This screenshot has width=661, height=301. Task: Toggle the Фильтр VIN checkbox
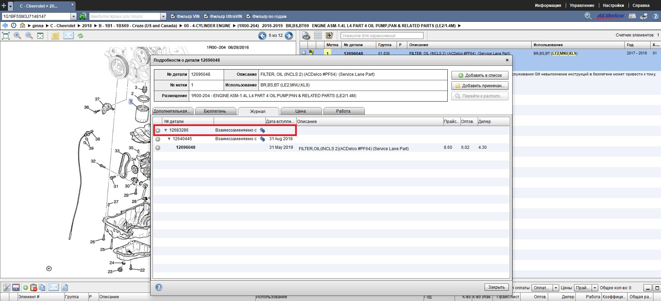point(173,16)
